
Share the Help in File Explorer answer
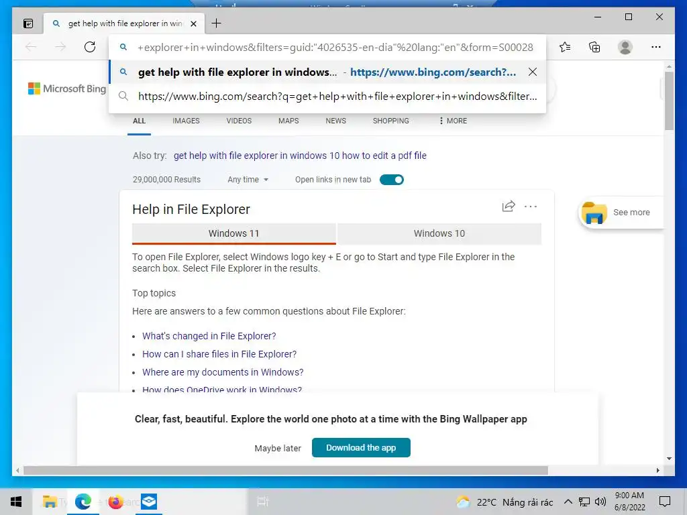509,207
